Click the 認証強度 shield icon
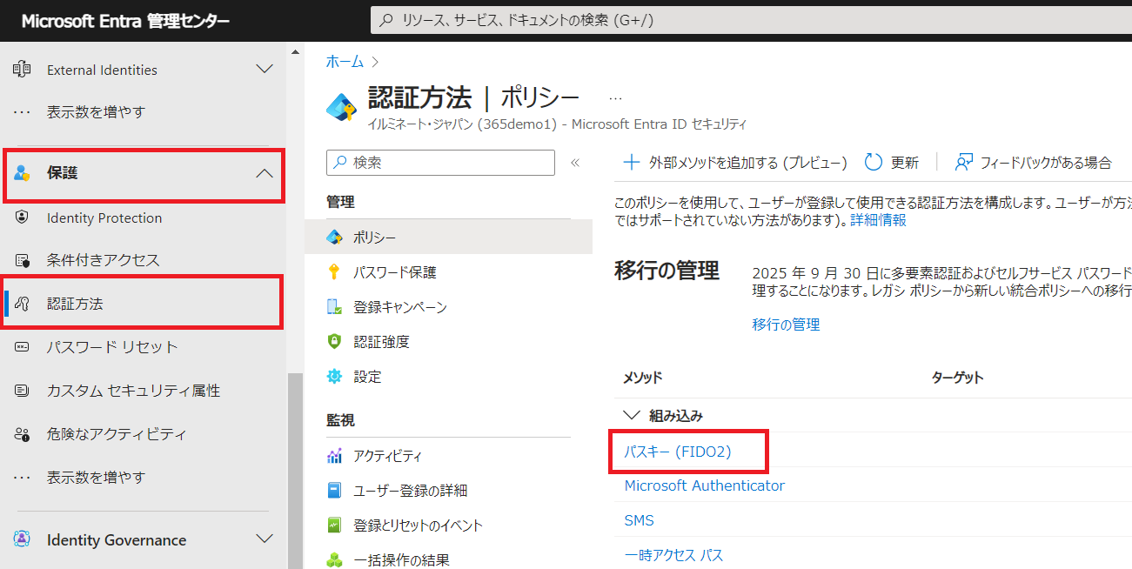Viewport: 1132px width, 569px height. 334,342
